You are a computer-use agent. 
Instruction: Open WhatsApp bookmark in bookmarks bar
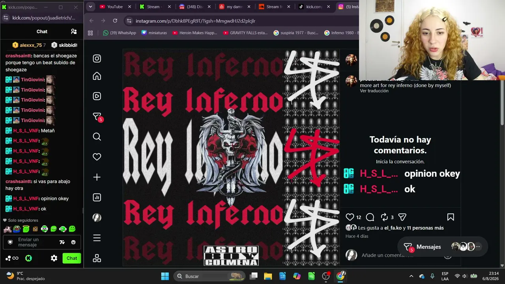pos(120,33)
